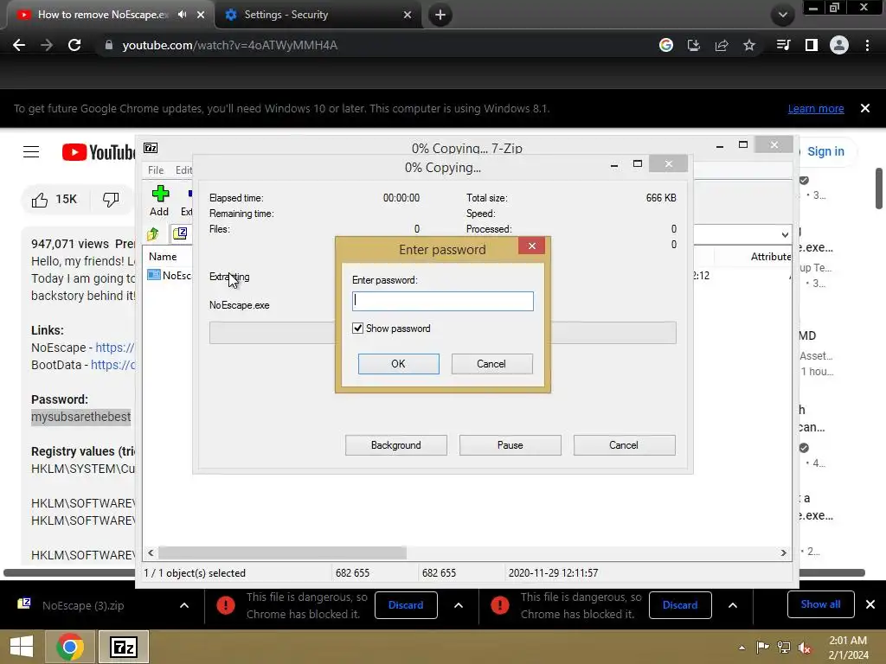The width and height of the screenshot is (886, 664).
Task: Click the YouTube URL in address bar
Action: tap(230, 45)
